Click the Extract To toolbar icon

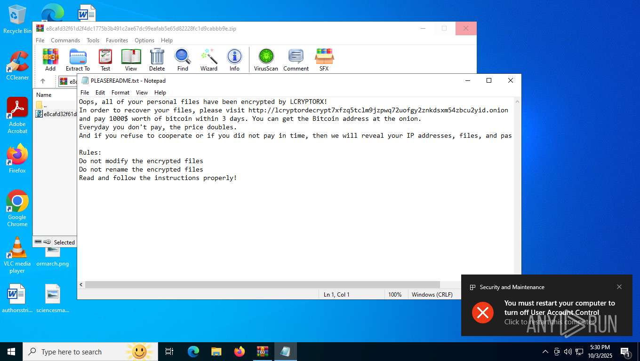(x=78, y=60)
